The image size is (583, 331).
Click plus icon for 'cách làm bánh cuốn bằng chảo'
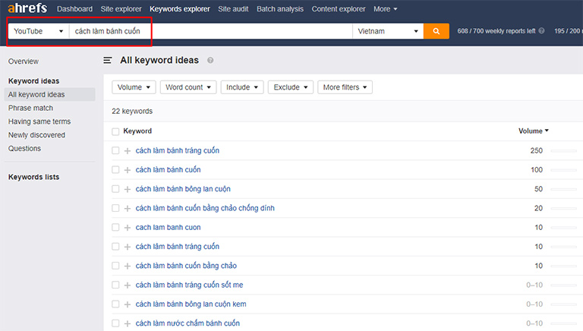tap(128, 266)
